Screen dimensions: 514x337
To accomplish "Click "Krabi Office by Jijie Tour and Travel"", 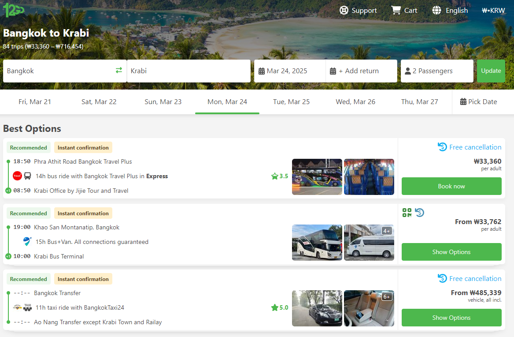I will click(x=81, y=191).
